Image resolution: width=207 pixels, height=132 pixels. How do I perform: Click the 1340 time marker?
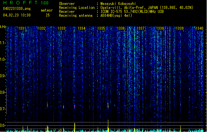pos(199,28)
